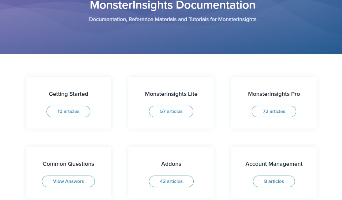Click the MonsterInsights Documentation page title
The height and width of the screenshot is (200, 342).
pos(172,5)
